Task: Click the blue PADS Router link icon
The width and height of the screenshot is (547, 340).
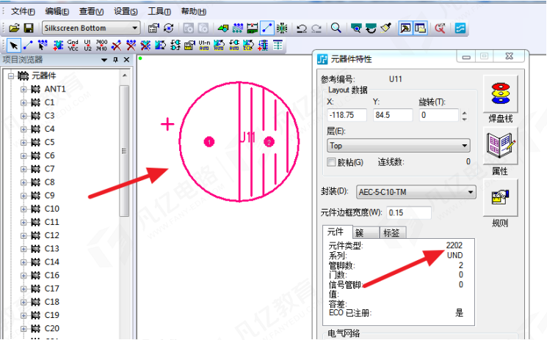Action: click(460, 28)
